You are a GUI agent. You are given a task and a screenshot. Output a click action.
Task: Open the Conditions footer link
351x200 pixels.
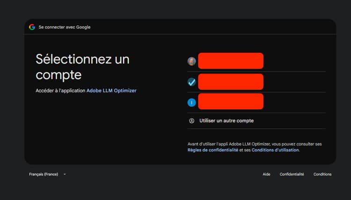[x=322, y=174]
